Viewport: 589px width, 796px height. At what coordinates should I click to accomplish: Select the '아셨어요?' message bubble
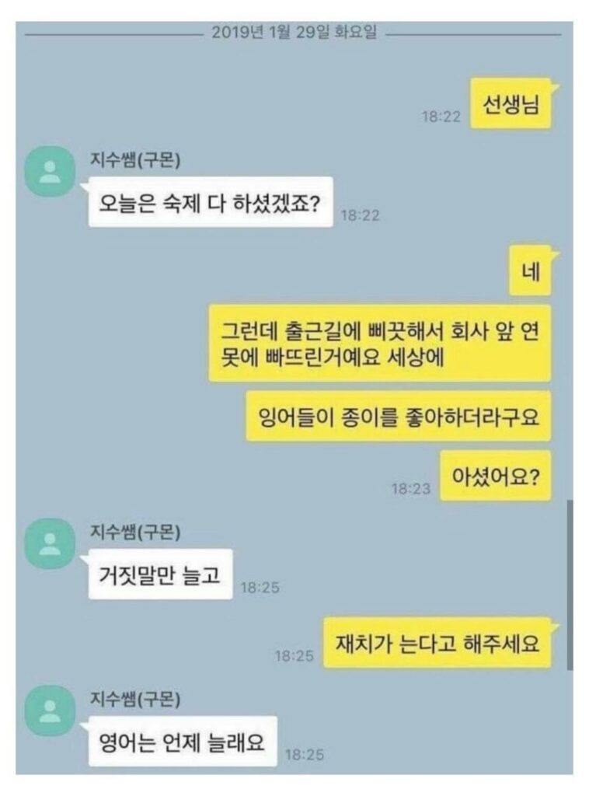496,476
